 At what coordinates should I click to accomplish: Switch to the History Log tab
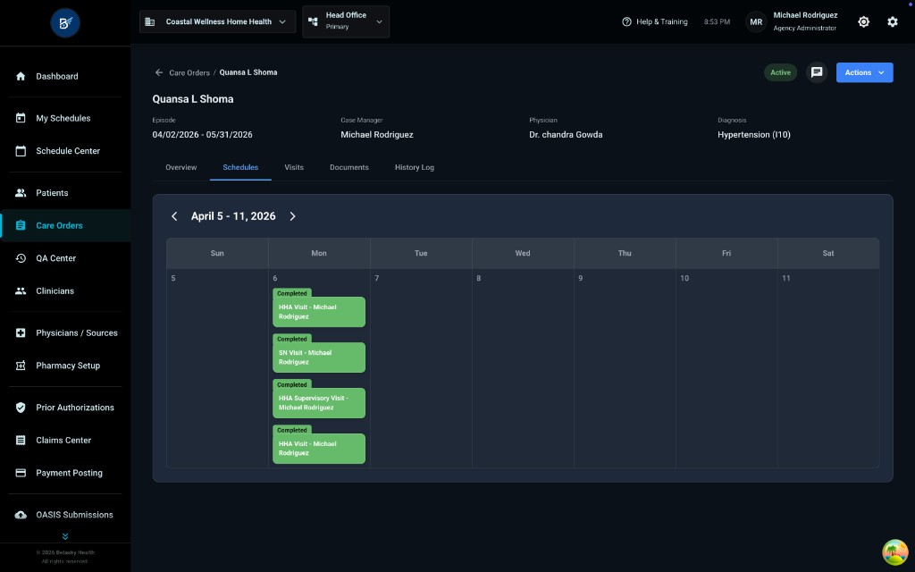[x=415, y=167]
